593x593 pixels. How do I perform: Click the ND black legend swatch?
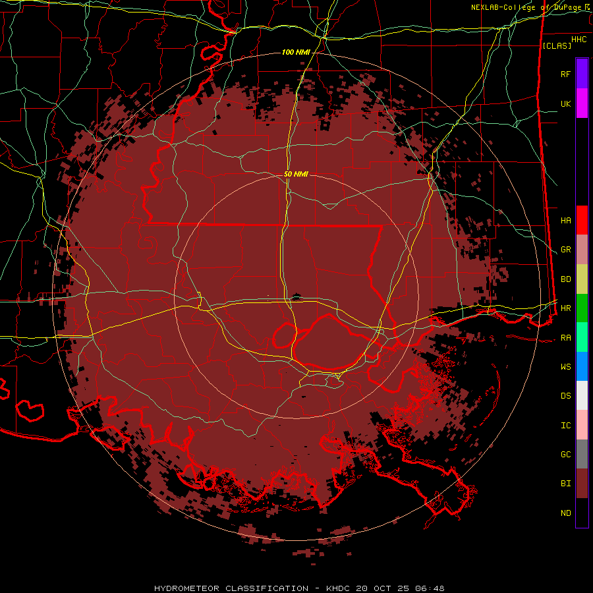[582, 513]
